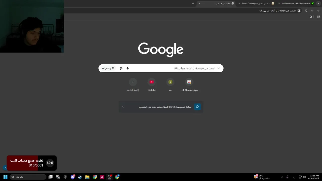Open the apps grid icon in bookmarks bar
Viewport: 322px width, 181px height.
coord(318,17)
